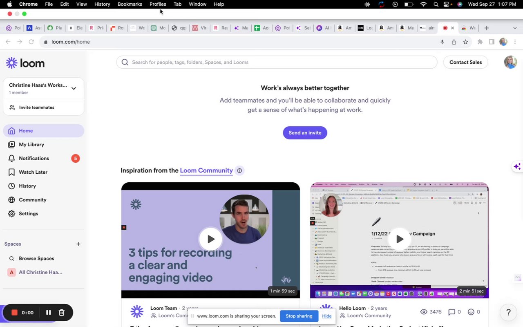
Task: Open Wi-Fi menu in menu bar
Action: tap(423, 4)
